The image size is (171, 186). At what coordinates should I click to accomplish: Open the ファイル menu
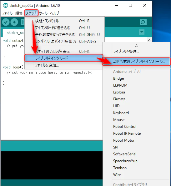[7, 13]
